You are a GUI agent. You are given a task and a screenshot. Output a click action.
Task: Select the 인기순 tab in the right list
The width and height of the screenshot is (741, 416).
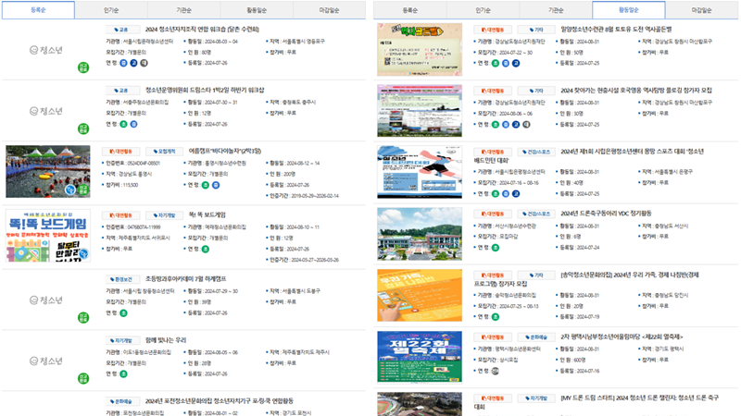(x=483, y=10)
